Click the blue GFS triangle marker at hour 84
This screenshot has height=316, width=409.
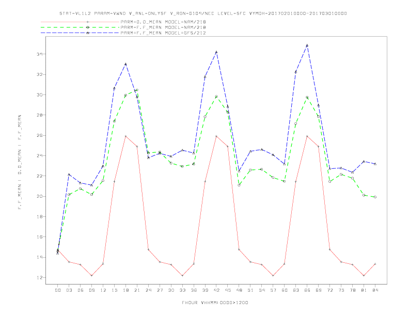click(x=375, y=164)
